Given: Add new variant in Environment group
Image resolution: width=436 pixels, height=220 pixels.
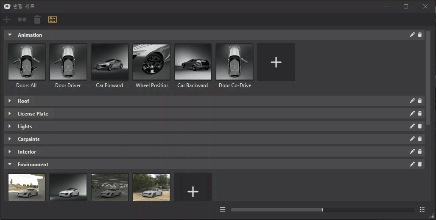Looking at the screenshot, I should 193,191.
